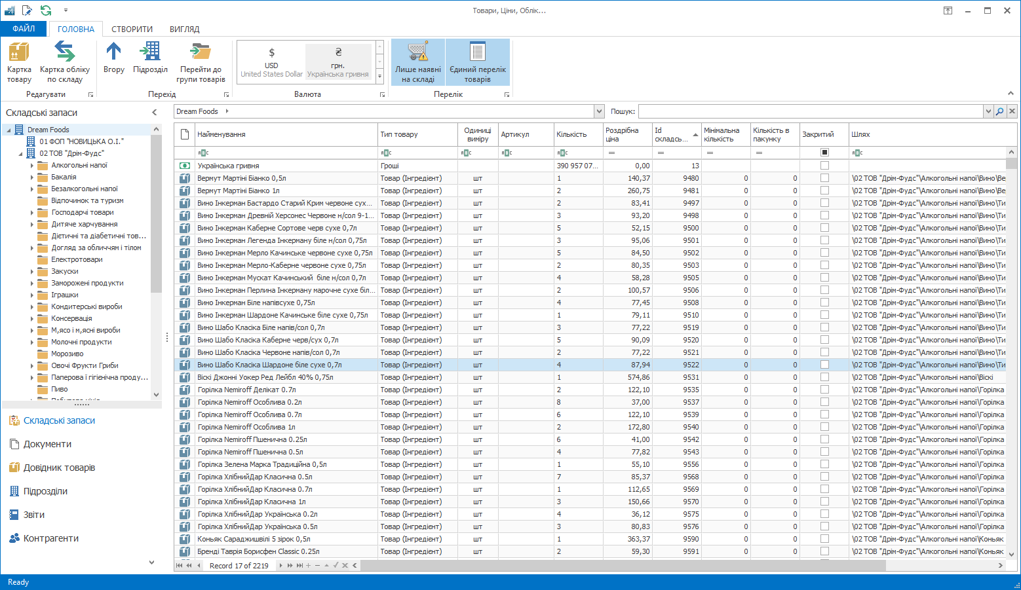Tick Закритий checkbox for Вермут Мартіні Біанко 0,5л
Viewport: 1021px width, 590px height.
[824, 178]
